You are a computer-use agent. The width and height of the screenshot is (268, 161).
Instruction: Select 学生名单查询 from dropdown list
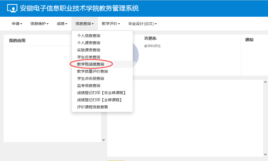[89, 57]
